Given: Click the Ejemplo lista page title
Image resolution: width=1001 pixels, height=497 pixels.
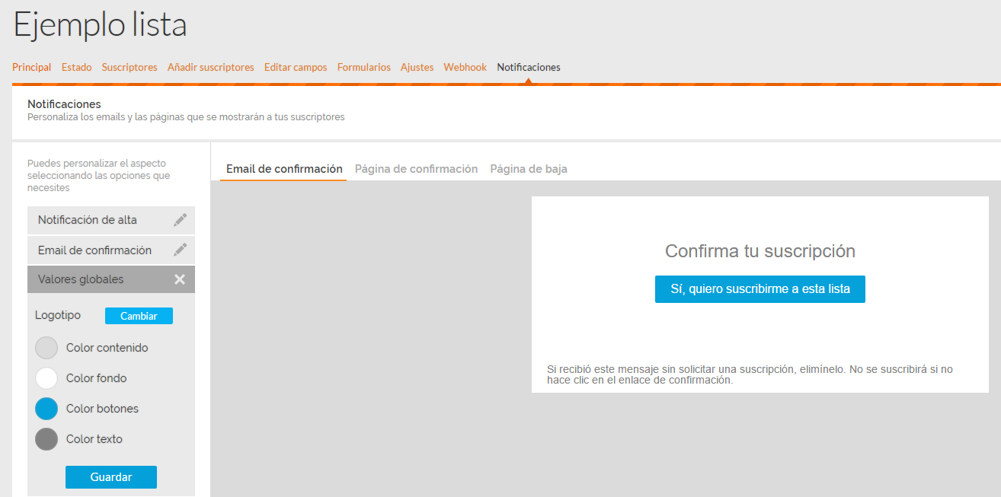Looking at the screenshot, I should 100,24.
